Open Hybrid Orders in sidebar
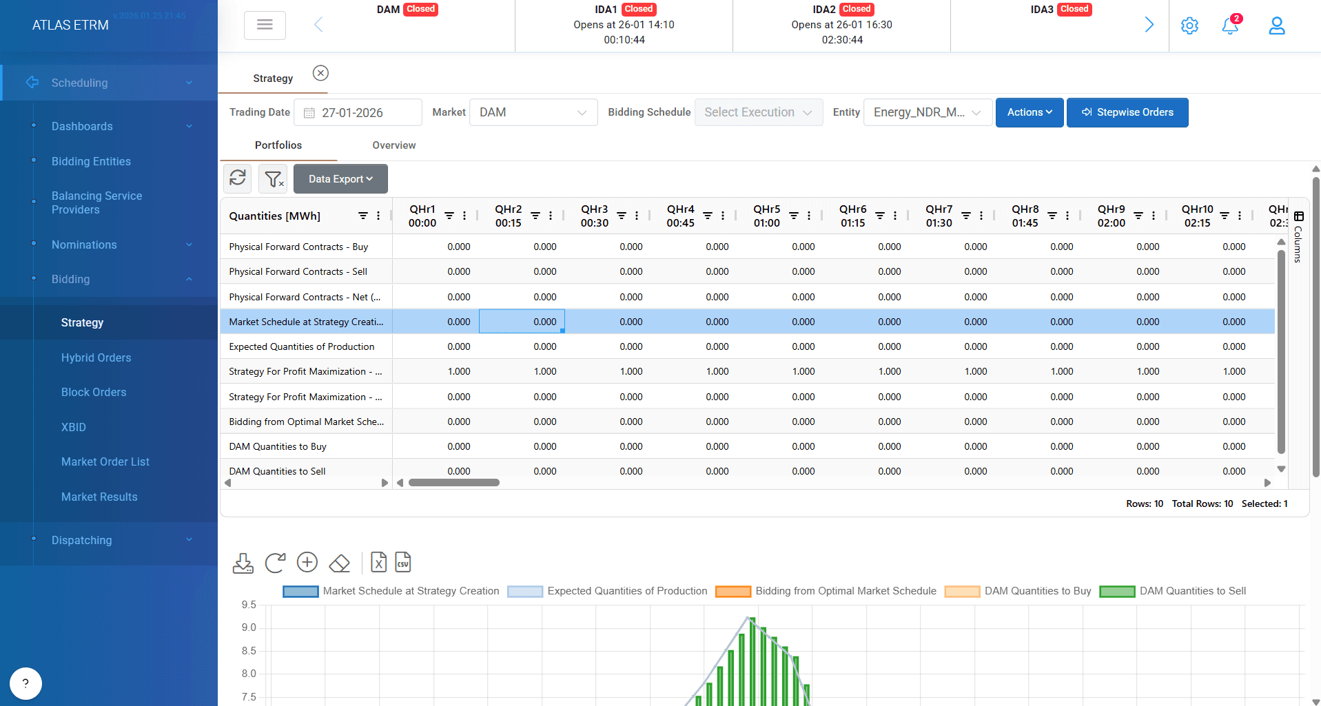This screenshot has height=706, width=1321. pyautogui.click(x=96, y=357)
